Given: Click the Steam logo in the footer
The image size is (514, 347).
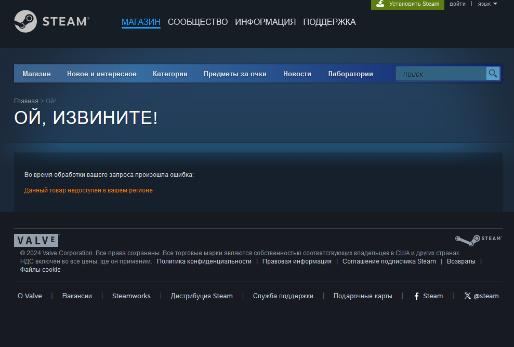Looking at the screenshot, I should click(478, 239).
